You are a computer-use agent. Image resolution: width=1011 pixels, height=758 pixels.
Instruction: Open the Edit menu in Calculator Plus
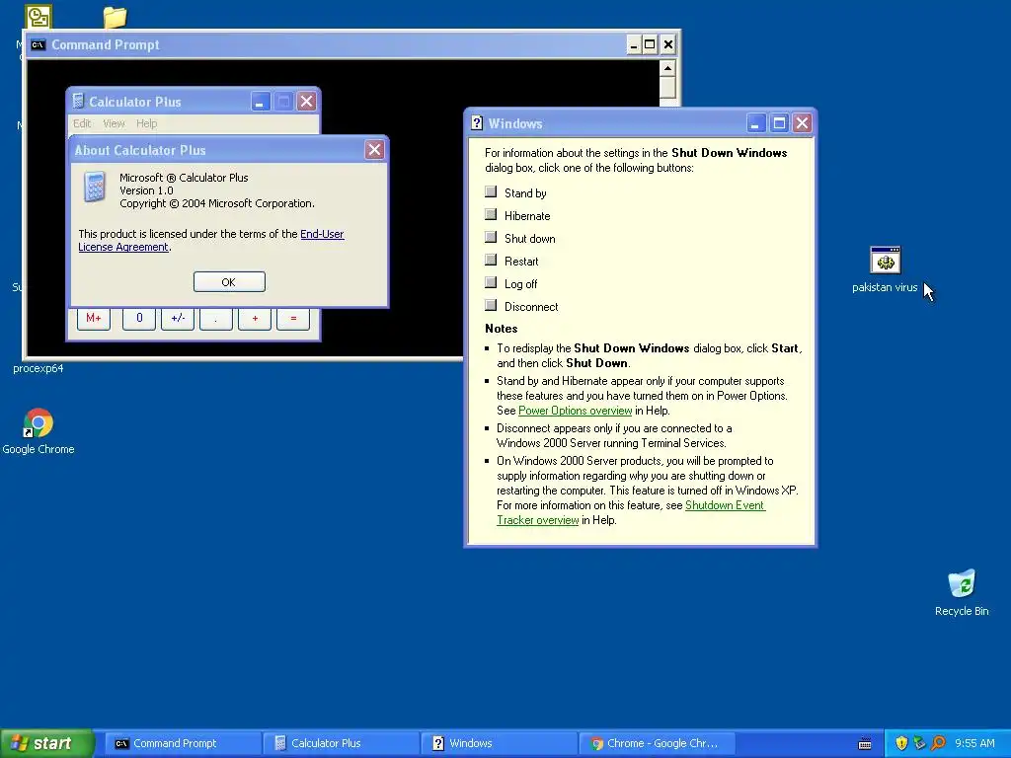[x=82, y=123]
